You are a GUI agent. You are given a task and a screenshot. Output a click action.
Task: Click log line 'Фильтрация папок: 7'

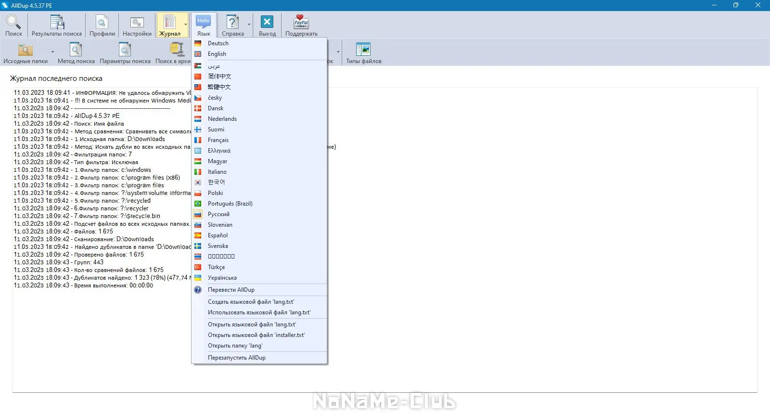click(73, 155)
